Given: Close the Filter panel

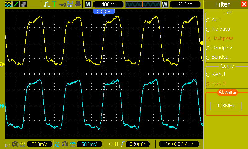Looking at the screenshot, I should pos(244,4).
